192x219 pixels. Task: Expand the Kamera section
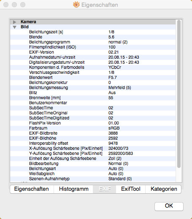(x=14, y=22)
